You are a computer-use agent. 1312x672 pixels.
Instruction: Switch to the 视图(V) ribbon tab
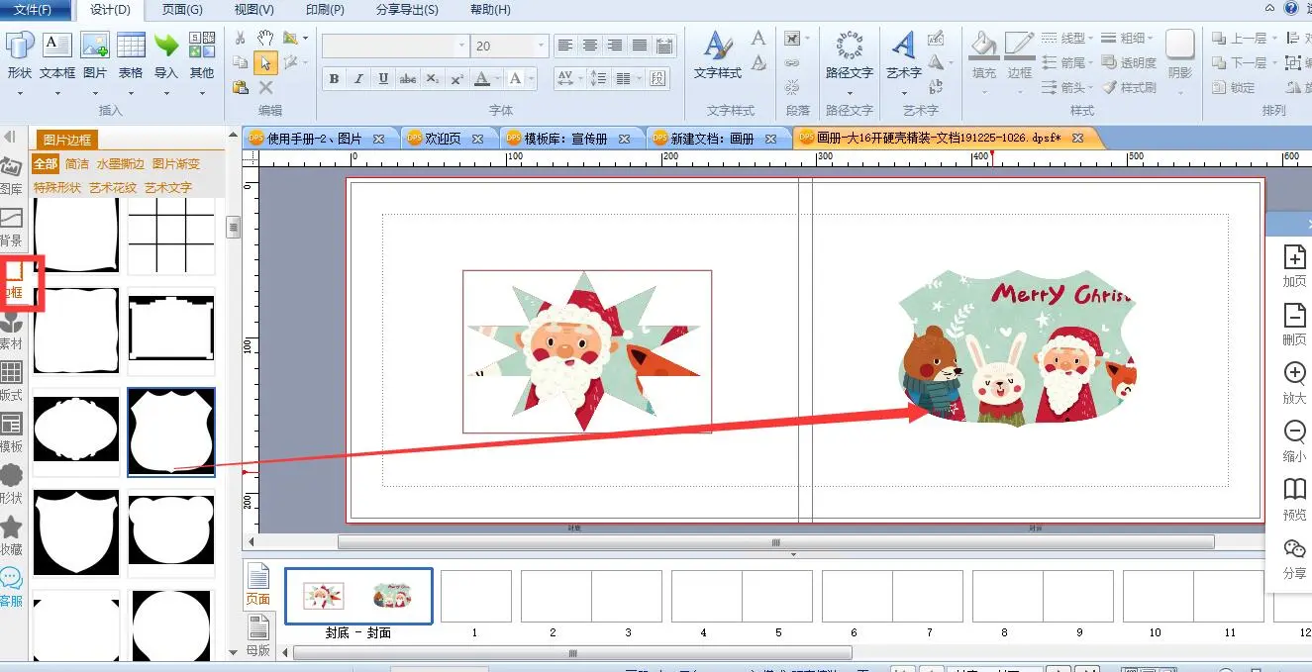pyautogui.click(x=254, y=10)
